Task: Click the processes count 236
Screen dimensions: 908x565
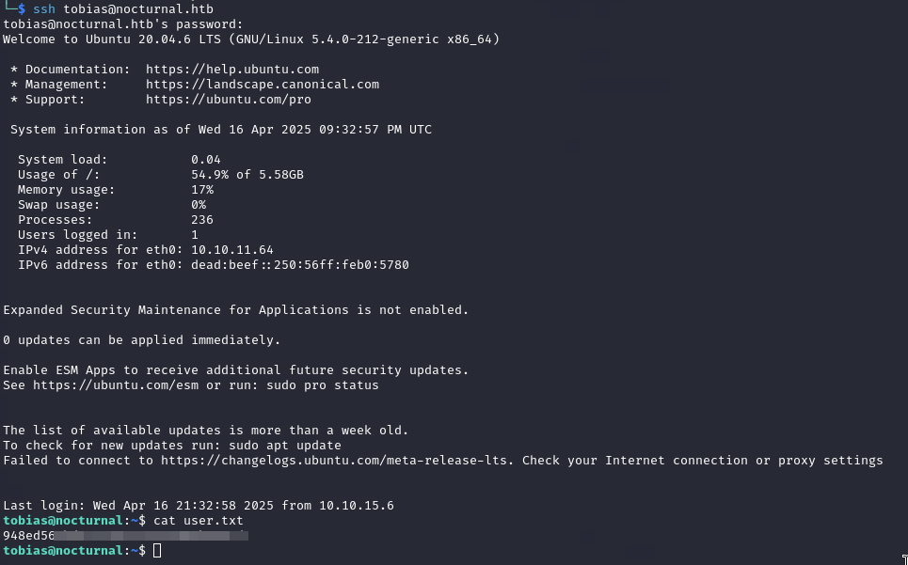Action: [x=201, y=220]
